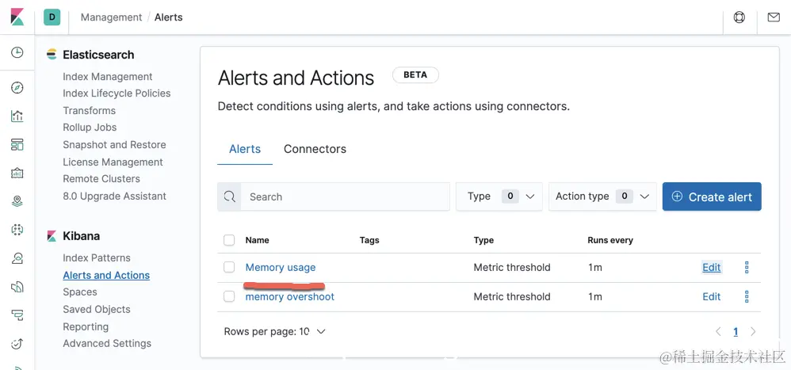791x370 pixels.
Task: Select Index Patterns in Kibana menu
Action: [x=97, y=257]
